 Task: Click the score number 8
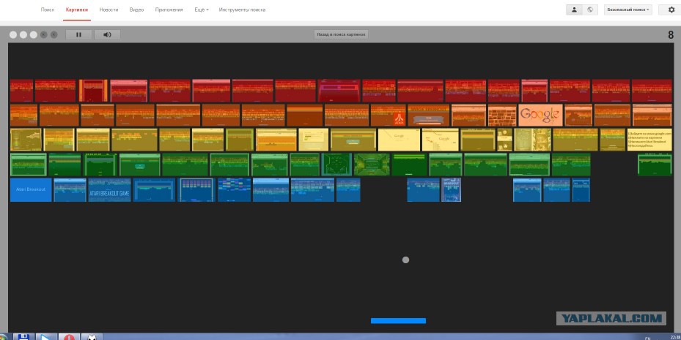tap(671, 36)
